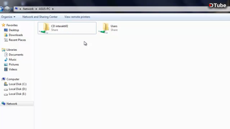Click the Local Disk (C:) drive icon
This screenshot has height=129, width=230.
point(6,84)
